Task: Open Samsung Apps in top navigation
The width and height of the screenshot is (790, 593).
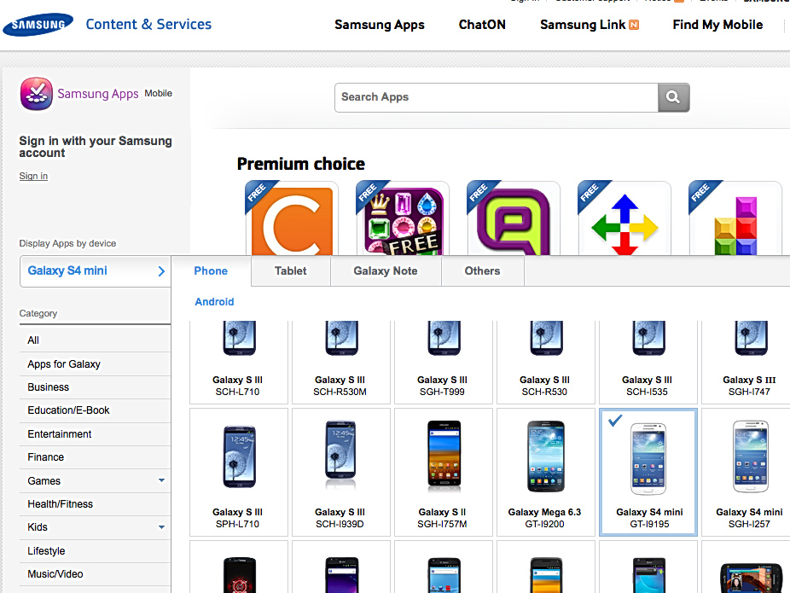Action: (380, 25)
